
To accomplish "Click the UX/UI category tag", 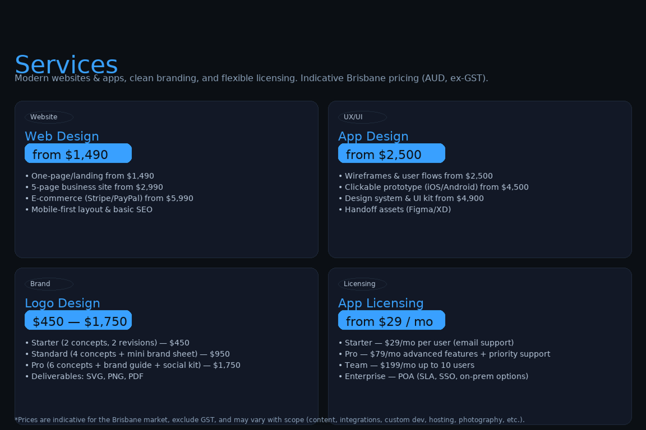I will tap(362, 117).
